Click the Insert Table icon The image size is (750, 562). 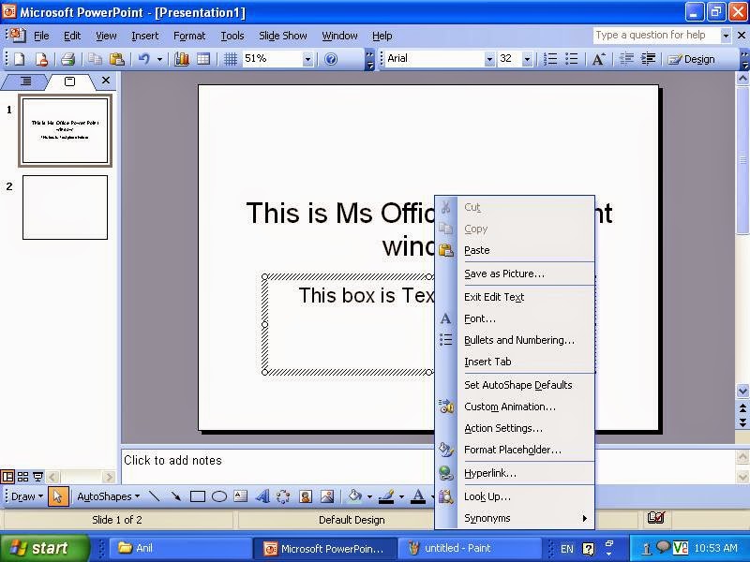(203, 59)
